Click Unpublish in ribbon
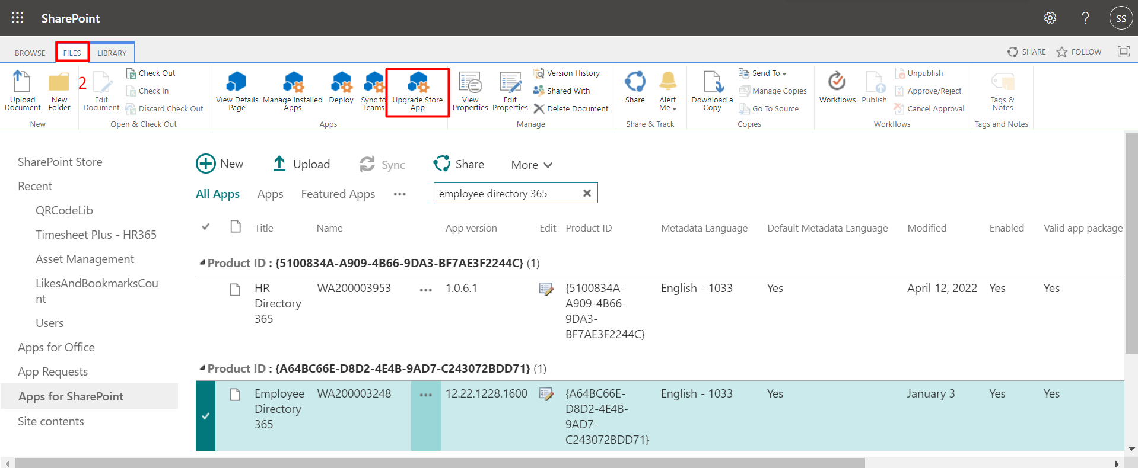 pyautogui.click(x=918, y=73)
